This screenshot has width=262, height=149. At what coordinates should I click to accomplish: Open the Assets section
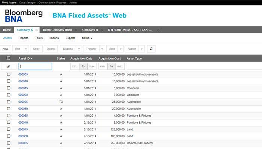pos(7,38)
